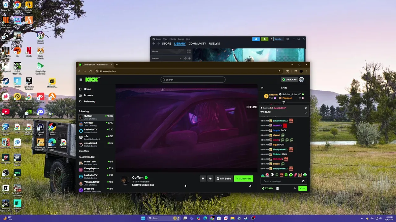Image resolution: width=396 pixels, height=222 pixels.
Task: Select Cuffem channel in Following list
Action: 96,117
